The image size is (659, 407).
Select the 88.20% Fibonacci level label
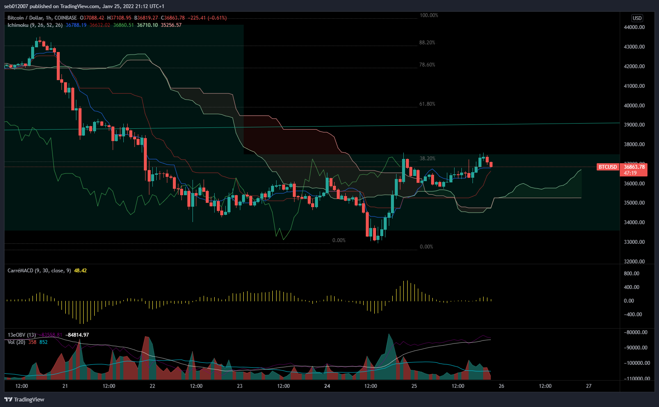tap(427, 43)
